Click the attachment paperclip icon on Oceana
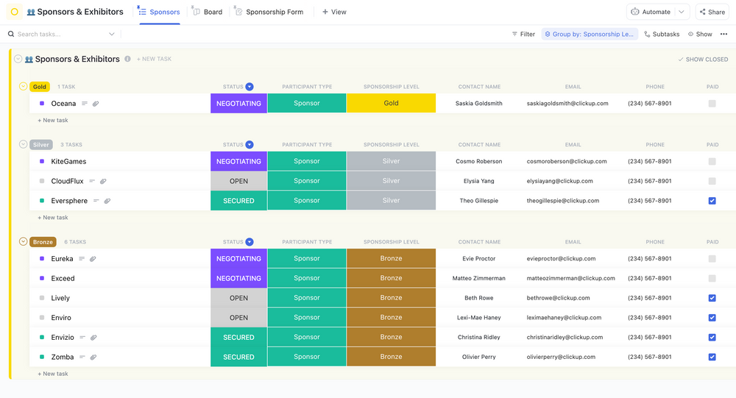The height and width of the screenshot is (398, 736). (x=96, y=104)
